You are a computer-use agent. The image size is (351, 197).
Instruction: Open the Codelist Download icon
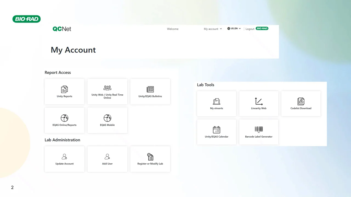[301, 101]
